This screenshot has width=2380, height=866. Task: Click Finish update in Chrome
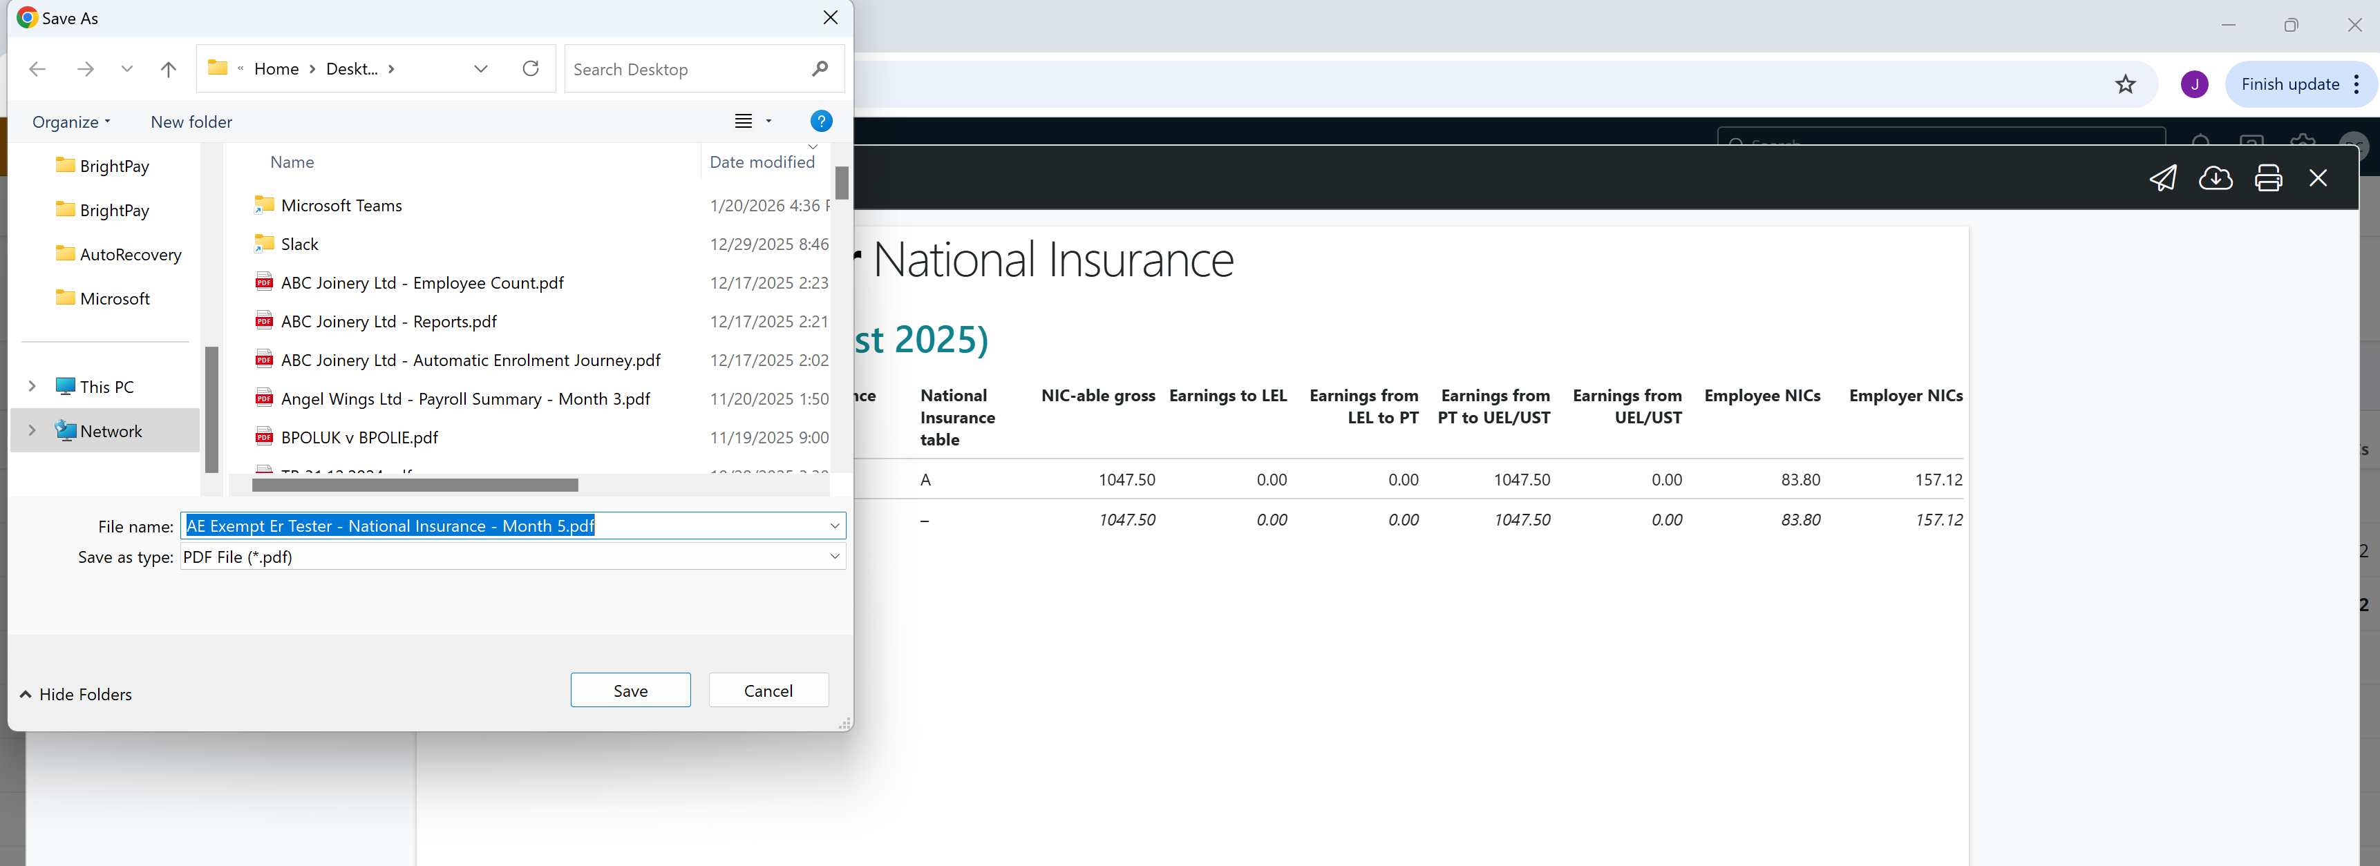coord(2289,84)
